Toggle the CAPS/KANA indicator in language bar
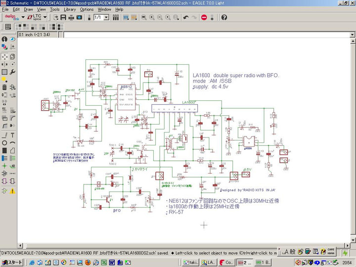Screen dimensions: 356x267 331,251
